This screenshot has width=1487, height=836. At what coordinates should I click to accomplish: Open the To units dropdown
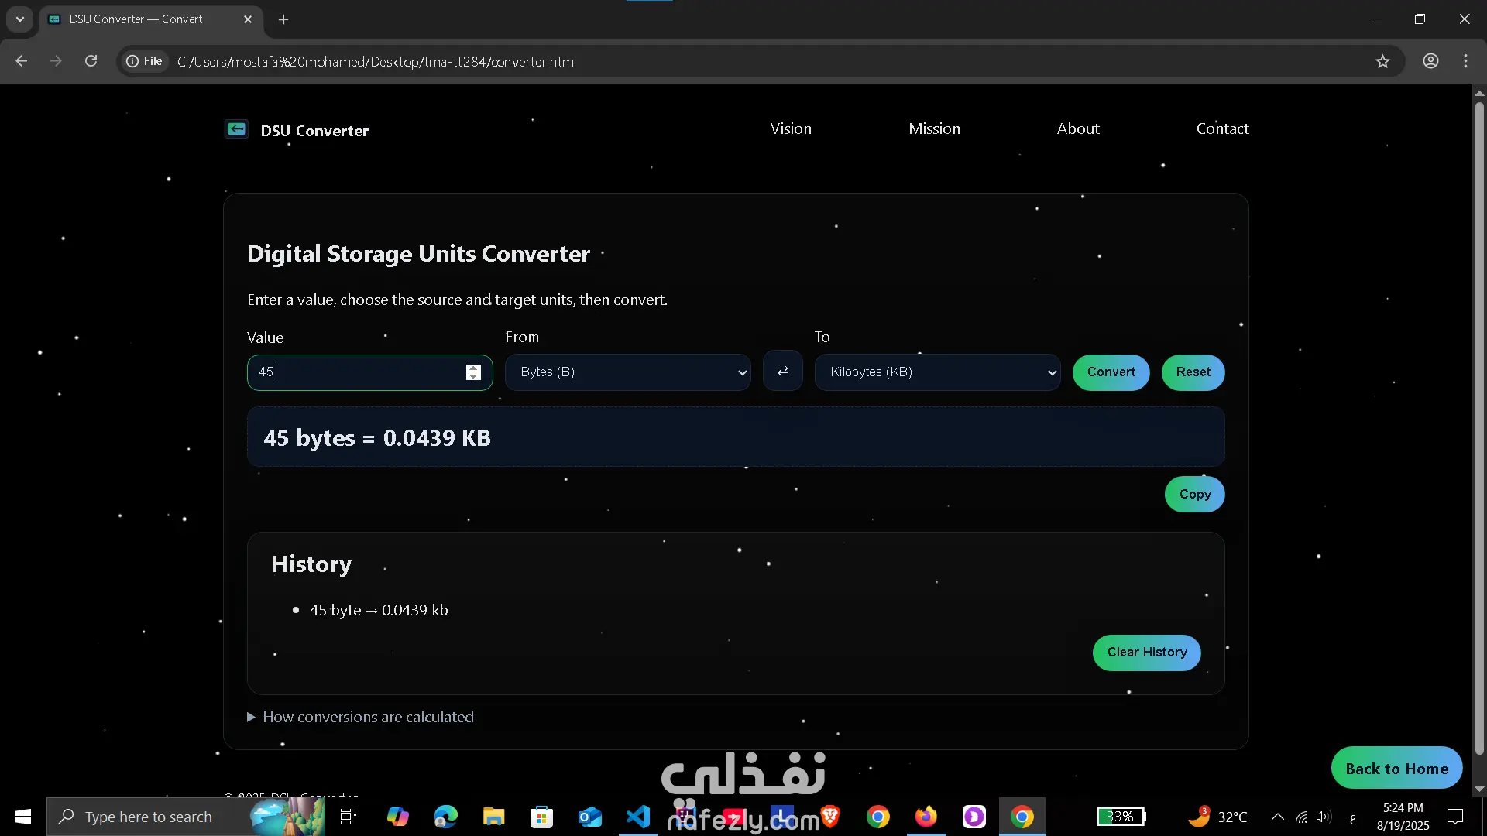tap(937, 372)
